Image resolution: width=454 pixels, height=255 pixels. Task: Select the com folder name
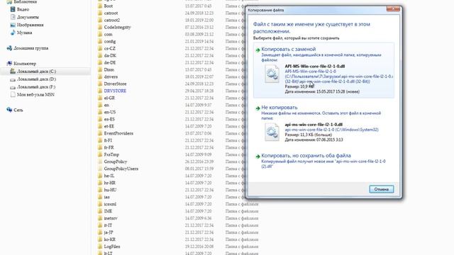click(x=108, y=34)
